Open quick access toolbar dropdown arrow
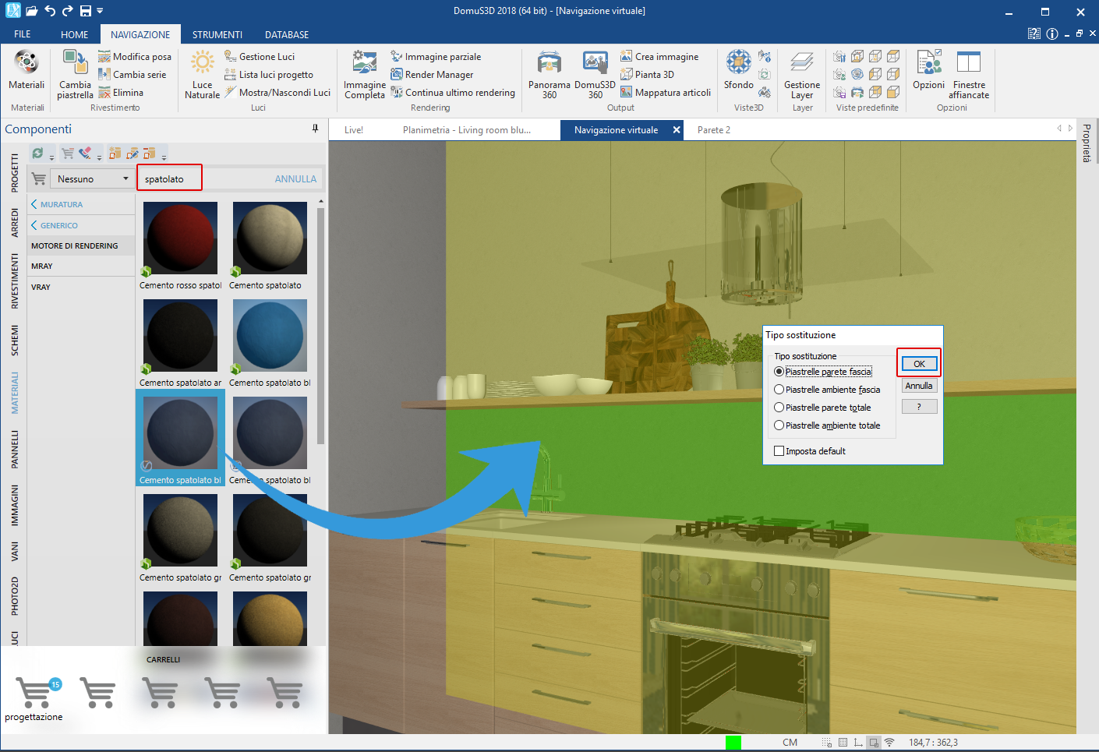Viewport: 1099px width, 752px height. pyautogui.click(x=100, y=11)
